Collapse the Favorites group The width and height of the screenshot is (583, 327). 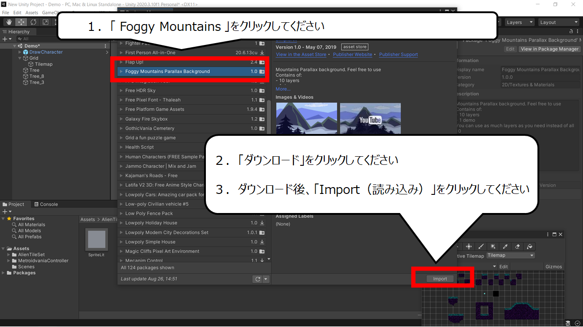4,218
